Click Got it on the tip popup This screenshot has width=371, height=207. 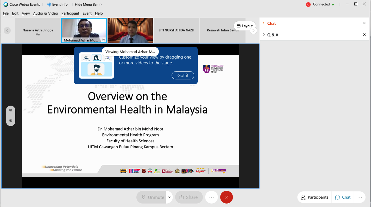(183, 76)
